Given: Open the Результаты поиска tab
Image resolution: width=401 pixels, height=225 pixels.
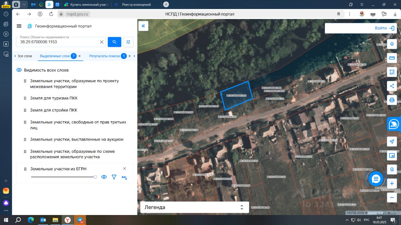Looking at the screenshot, I should (105, 56).
